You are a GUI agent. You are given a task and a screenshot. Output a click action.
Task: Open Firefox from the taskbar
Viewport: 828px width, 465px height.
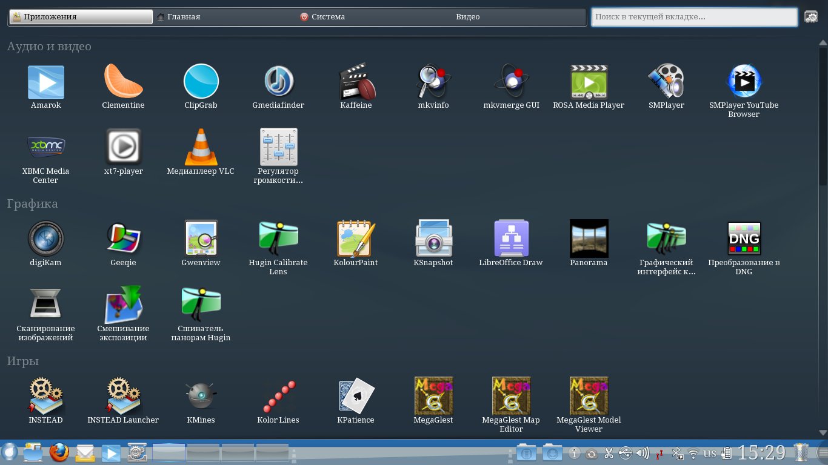(x=59, y=452)
